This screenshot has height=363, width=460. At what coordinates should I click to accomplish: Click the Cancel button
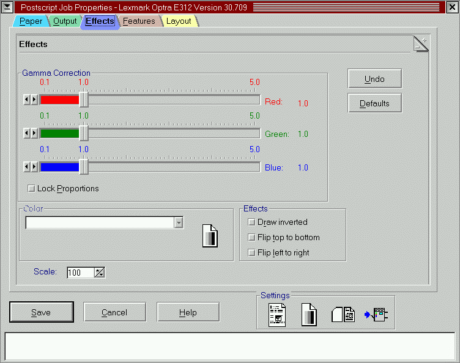pyautogui.click(x=115, y=312)
